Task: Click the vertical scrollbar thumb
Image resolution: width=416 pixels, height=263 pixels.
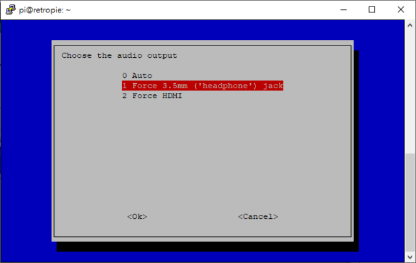Action: click(410, 203)
